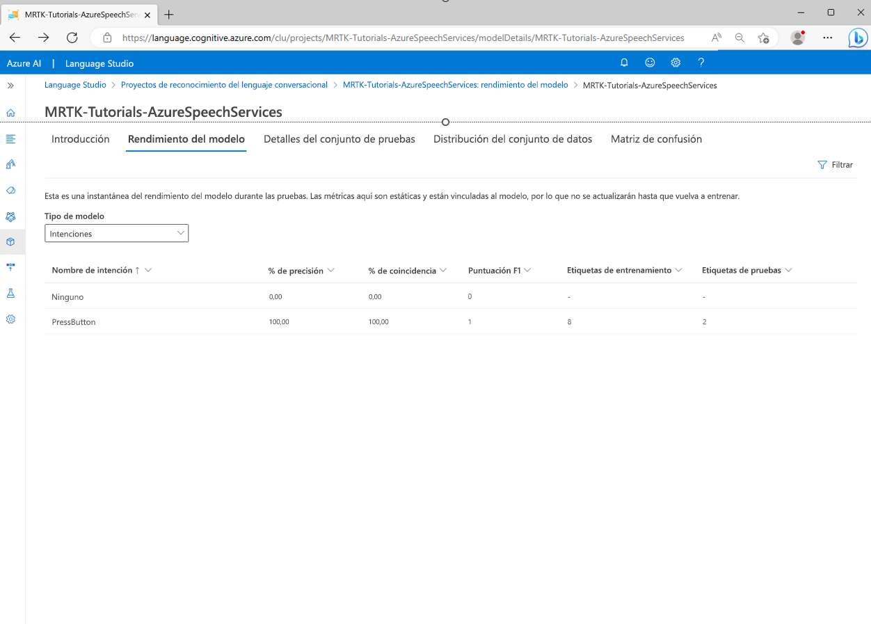Click the 100,00 recall value for PressButton
871x624 pixels.
pos(378,322)
